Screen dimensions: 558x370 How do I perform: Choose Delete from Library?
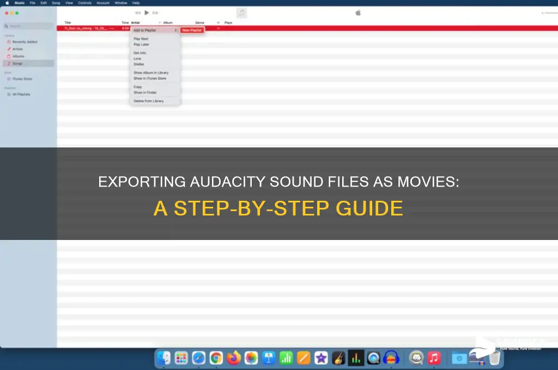tap(148, 101)
